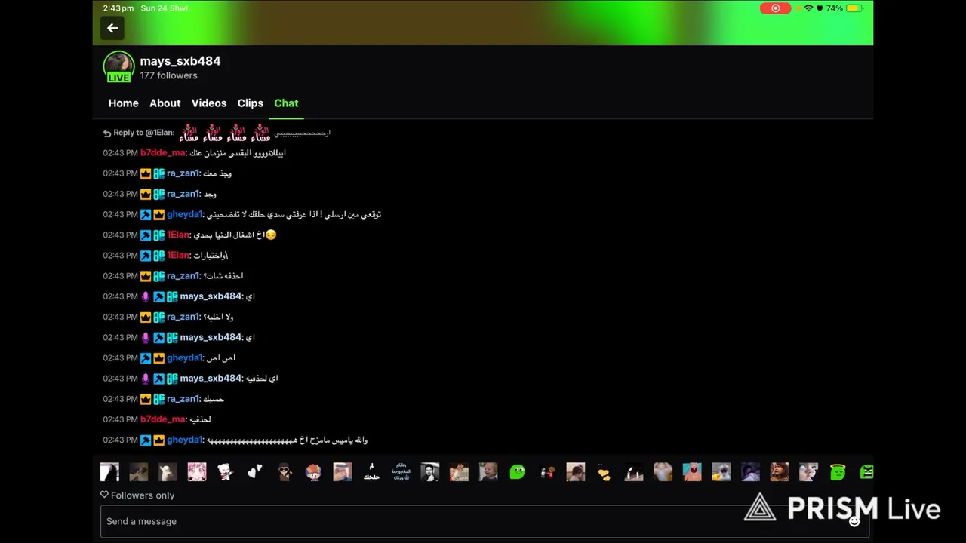Pick the laughing baby emote
Image resolution: width=966 pixels, height=543 pixels.
coord(488,472)
